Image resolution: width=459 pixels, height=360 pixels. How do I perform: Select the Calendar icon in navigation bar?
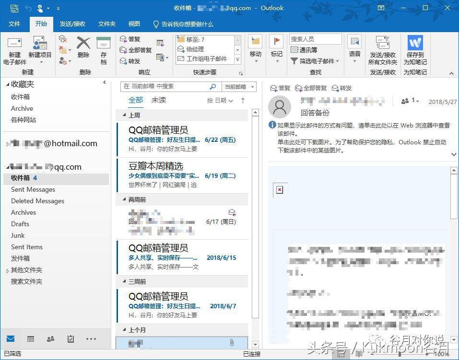click(x=30, y=339)
